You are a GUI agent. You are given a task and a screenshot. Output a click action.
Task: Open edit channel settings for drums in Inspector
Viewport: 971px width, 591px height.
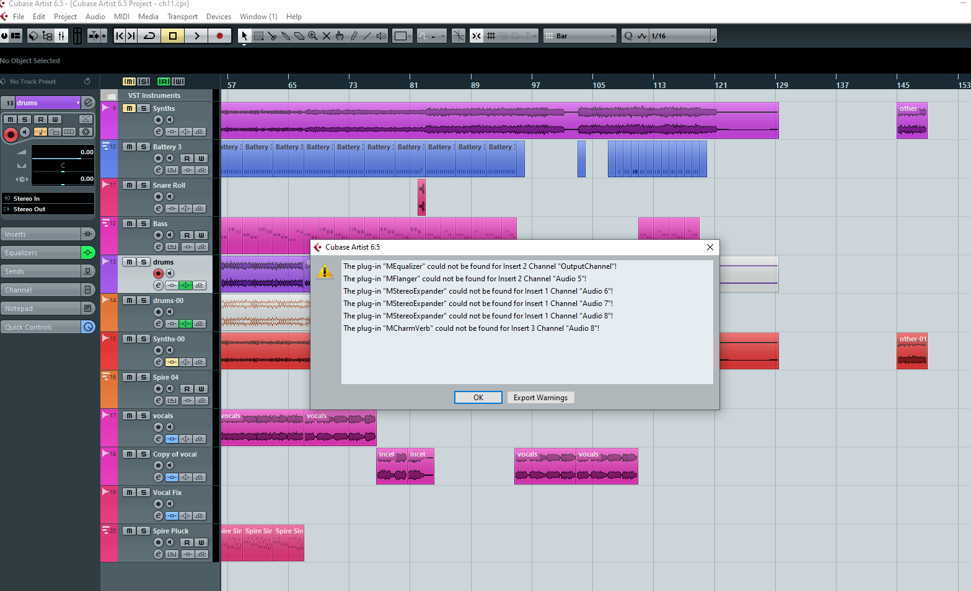click(89, 103)
